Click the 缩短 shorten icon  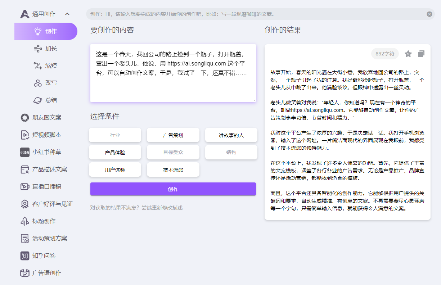pos(37,66)
